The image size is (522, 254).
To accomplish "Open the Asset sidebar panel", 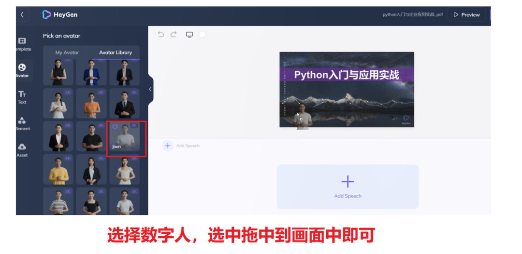I will (x=22, y=150).
